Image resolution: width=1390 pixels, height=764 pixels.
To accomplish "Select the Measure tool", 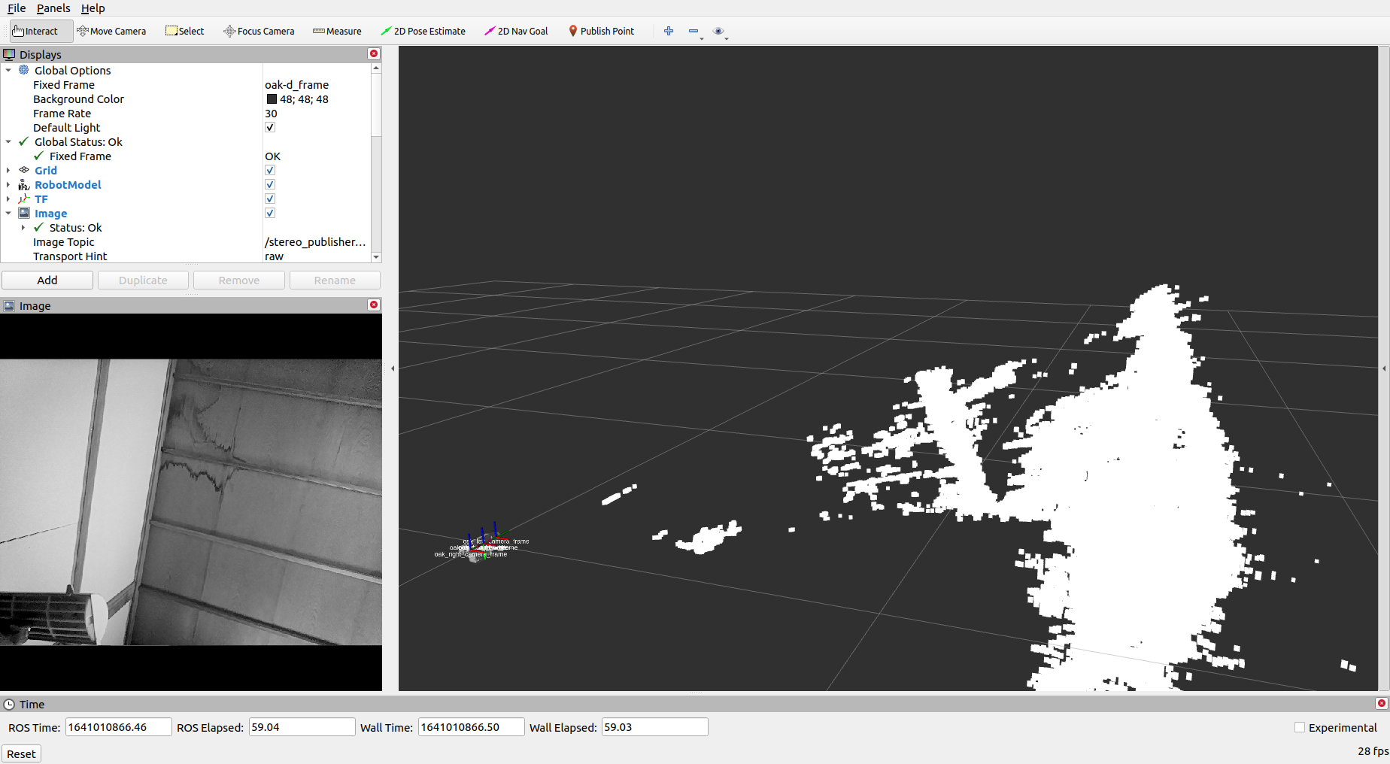I will tap(336, 31).
